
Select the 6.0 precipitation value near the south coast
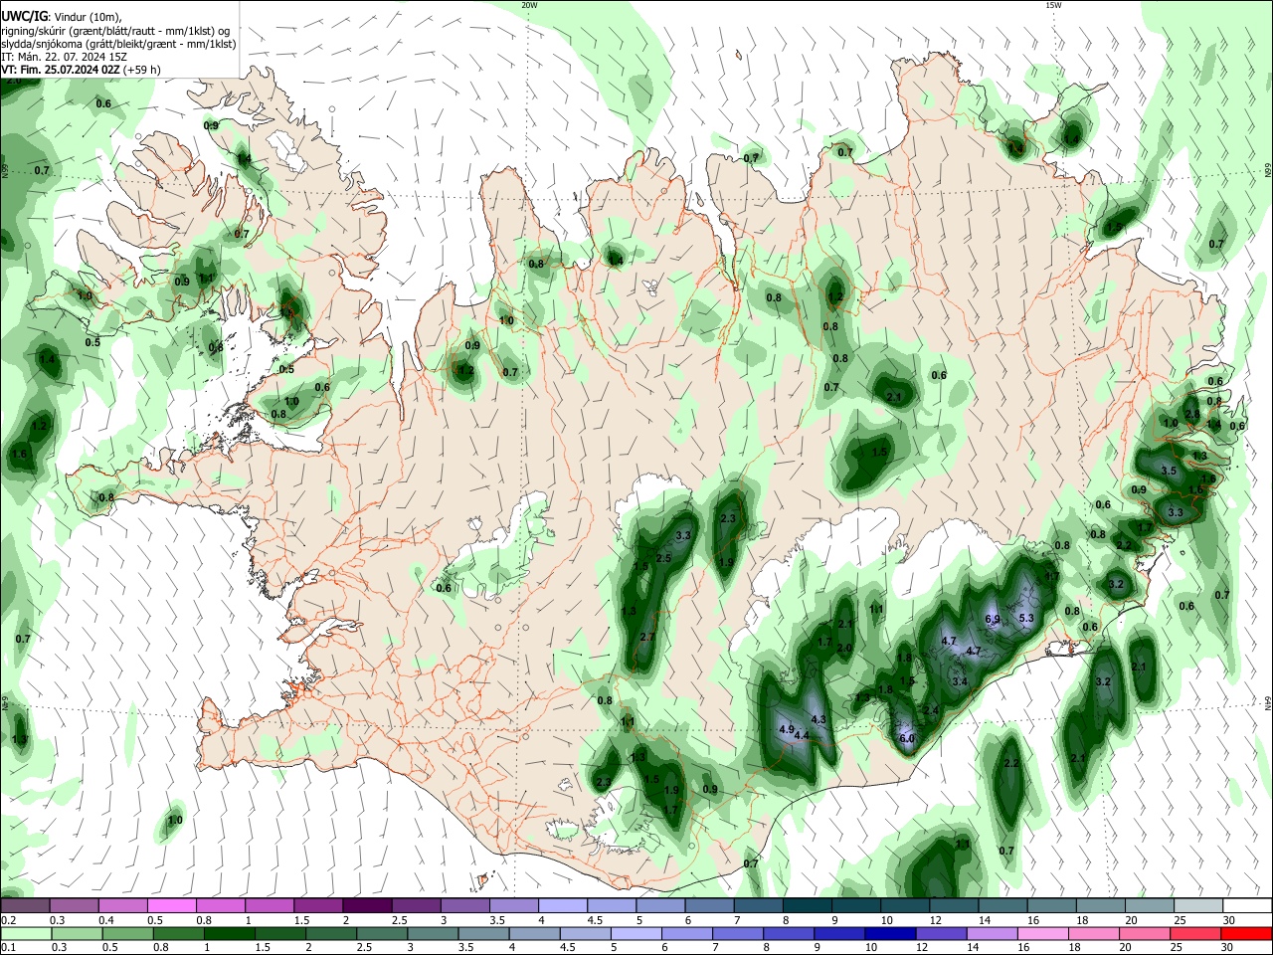point(906,739)
